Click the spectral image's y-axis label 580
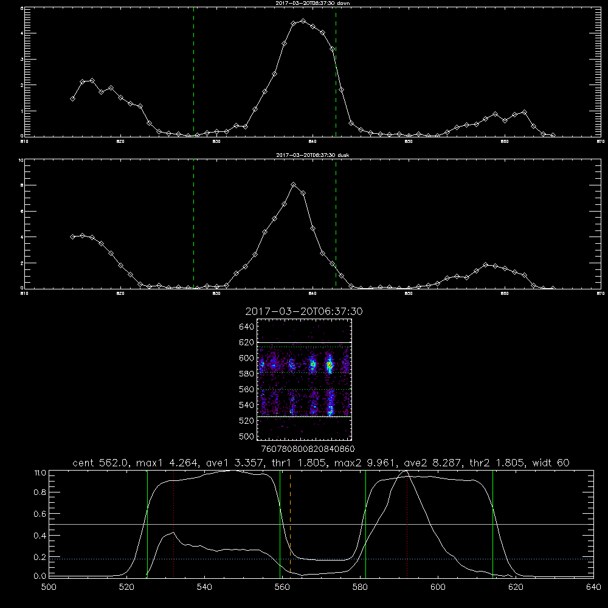Viewport: 608px width, 608px height. pyautogui.click(x=246, y=374)
